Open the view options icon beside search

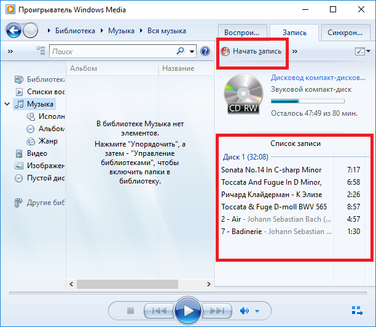tap(41, 50)
